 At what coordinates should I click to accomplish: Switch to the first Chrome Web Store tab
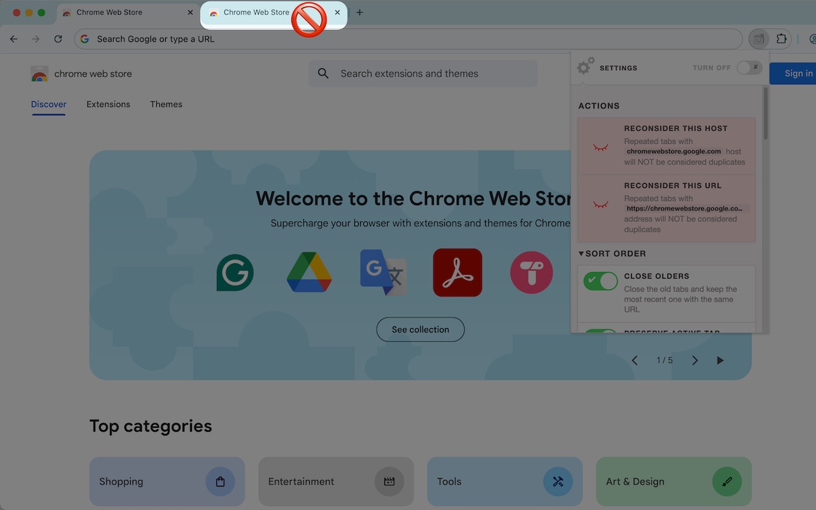pyautogui.click(x=127, y=13)
